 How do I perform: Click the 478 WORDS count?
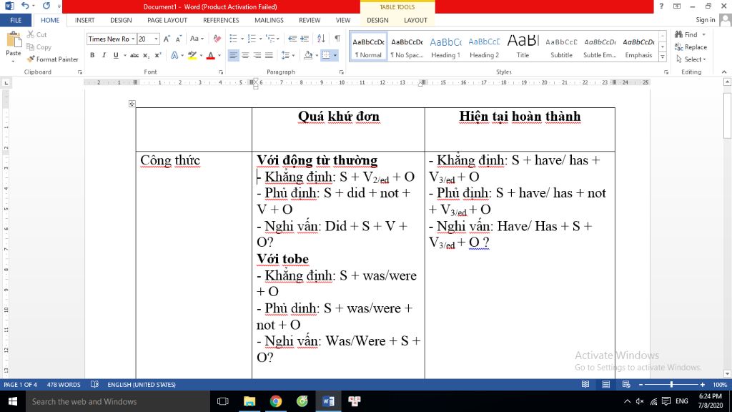tap(64, 384)
